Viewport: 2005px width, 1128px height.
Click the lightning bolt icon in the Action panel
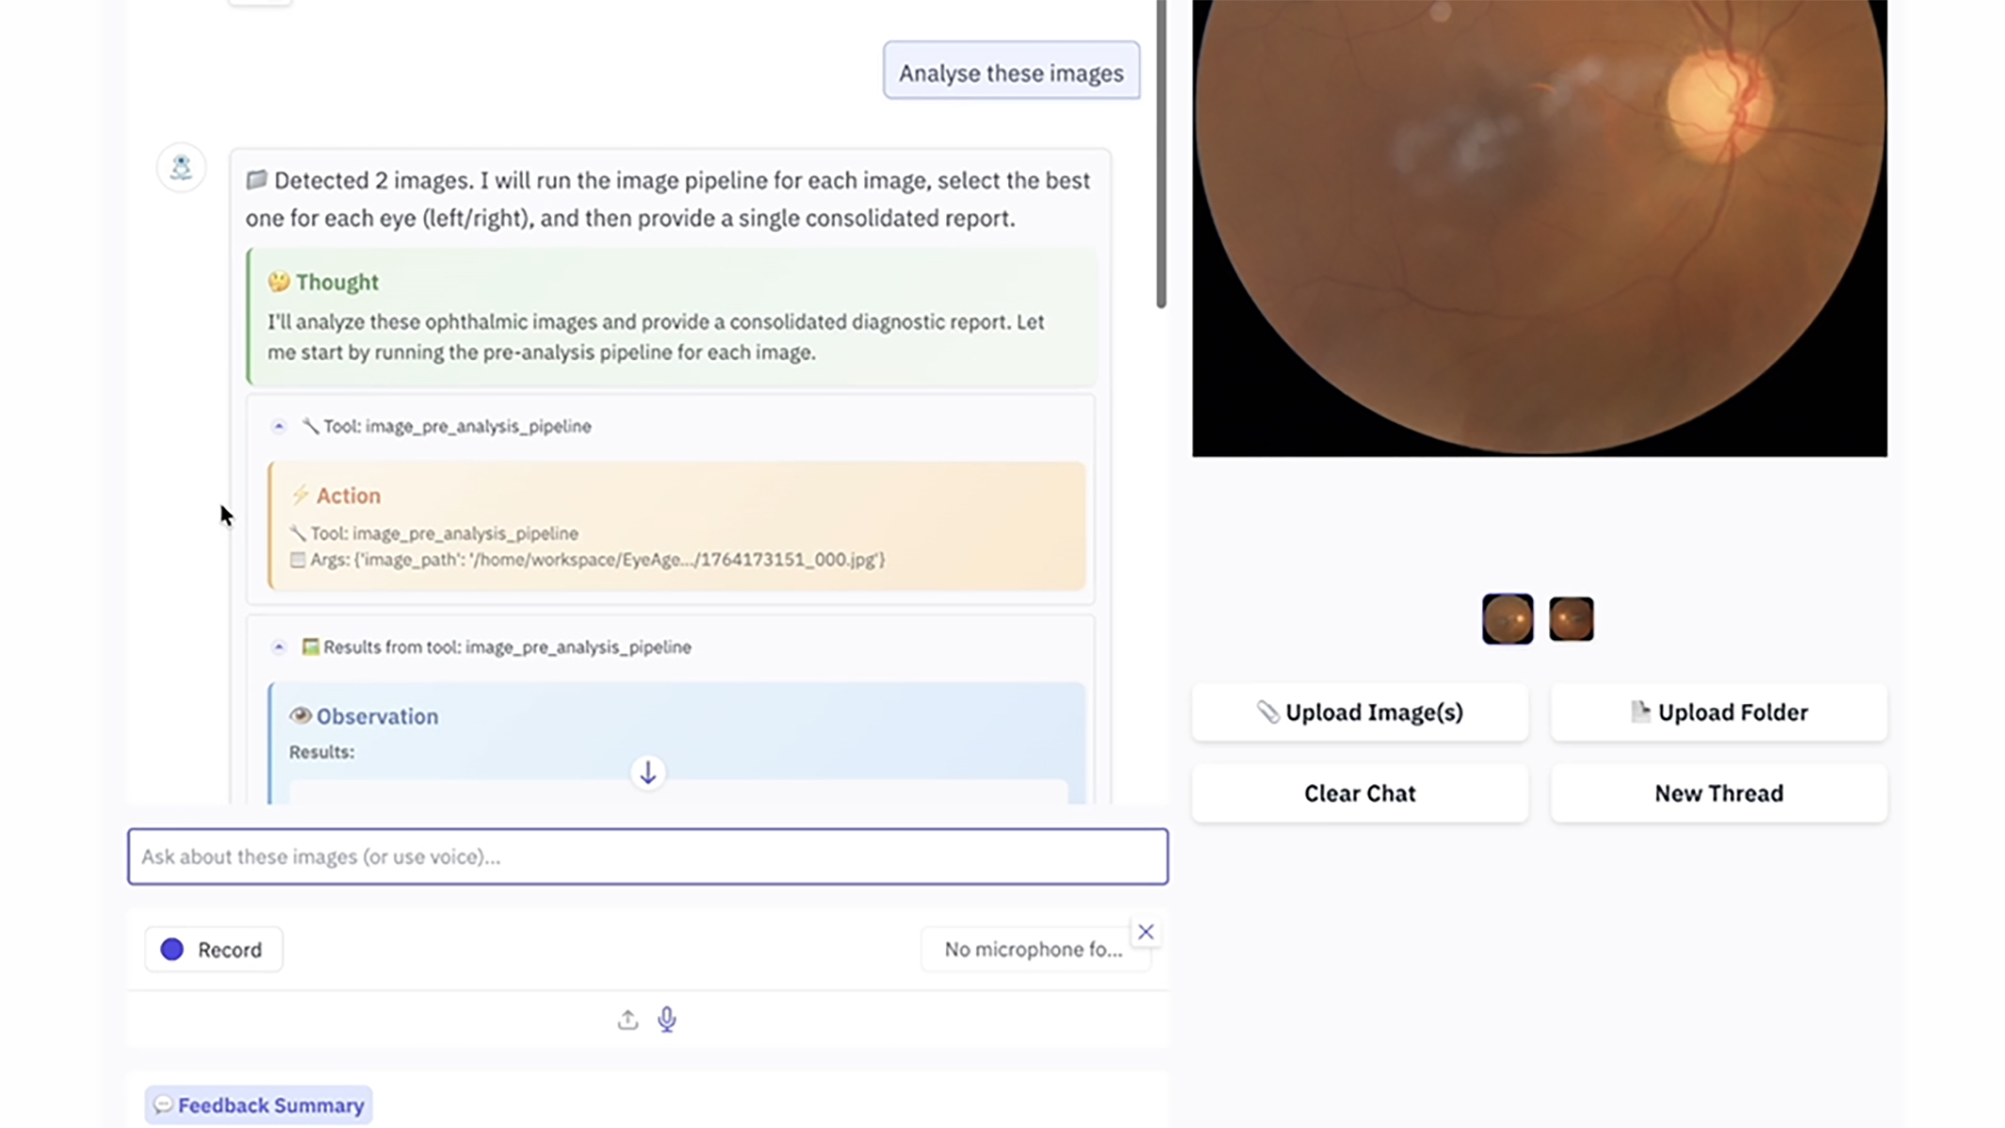coord(301,494)
